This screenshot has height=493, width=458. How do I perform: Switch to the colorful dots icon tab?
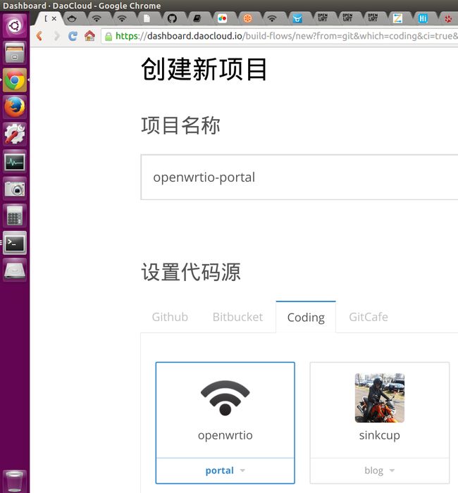222,18
